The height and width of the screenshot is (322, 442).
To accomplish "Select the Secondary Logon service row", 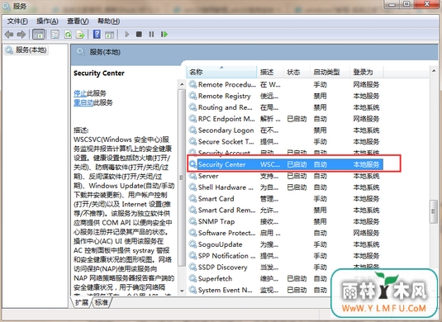I will [x=285, y=130].
